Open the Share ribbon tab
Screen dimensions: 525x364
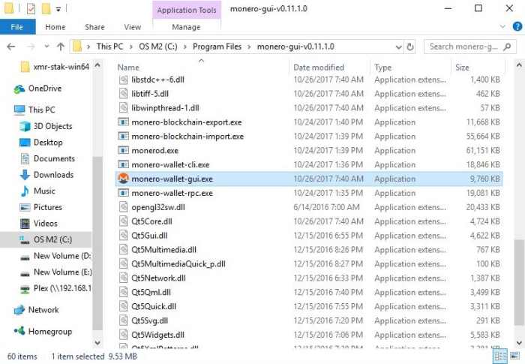click(94, 27)
